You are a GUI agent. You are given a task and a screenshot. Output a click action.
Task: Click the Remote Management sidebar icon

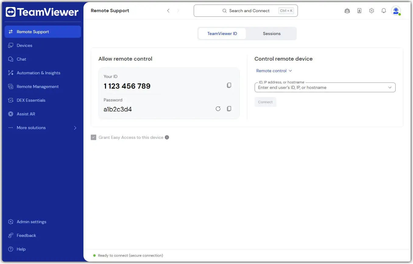click(x=11, y=86)
